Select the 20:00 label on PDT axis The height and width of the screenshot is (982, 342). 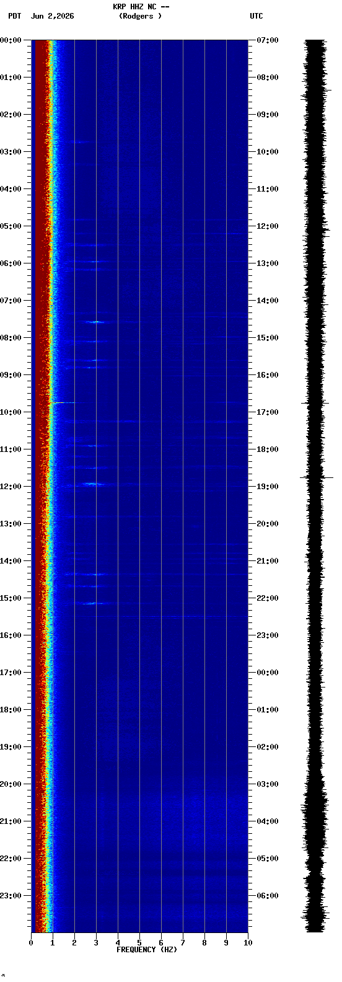point(12,784)
